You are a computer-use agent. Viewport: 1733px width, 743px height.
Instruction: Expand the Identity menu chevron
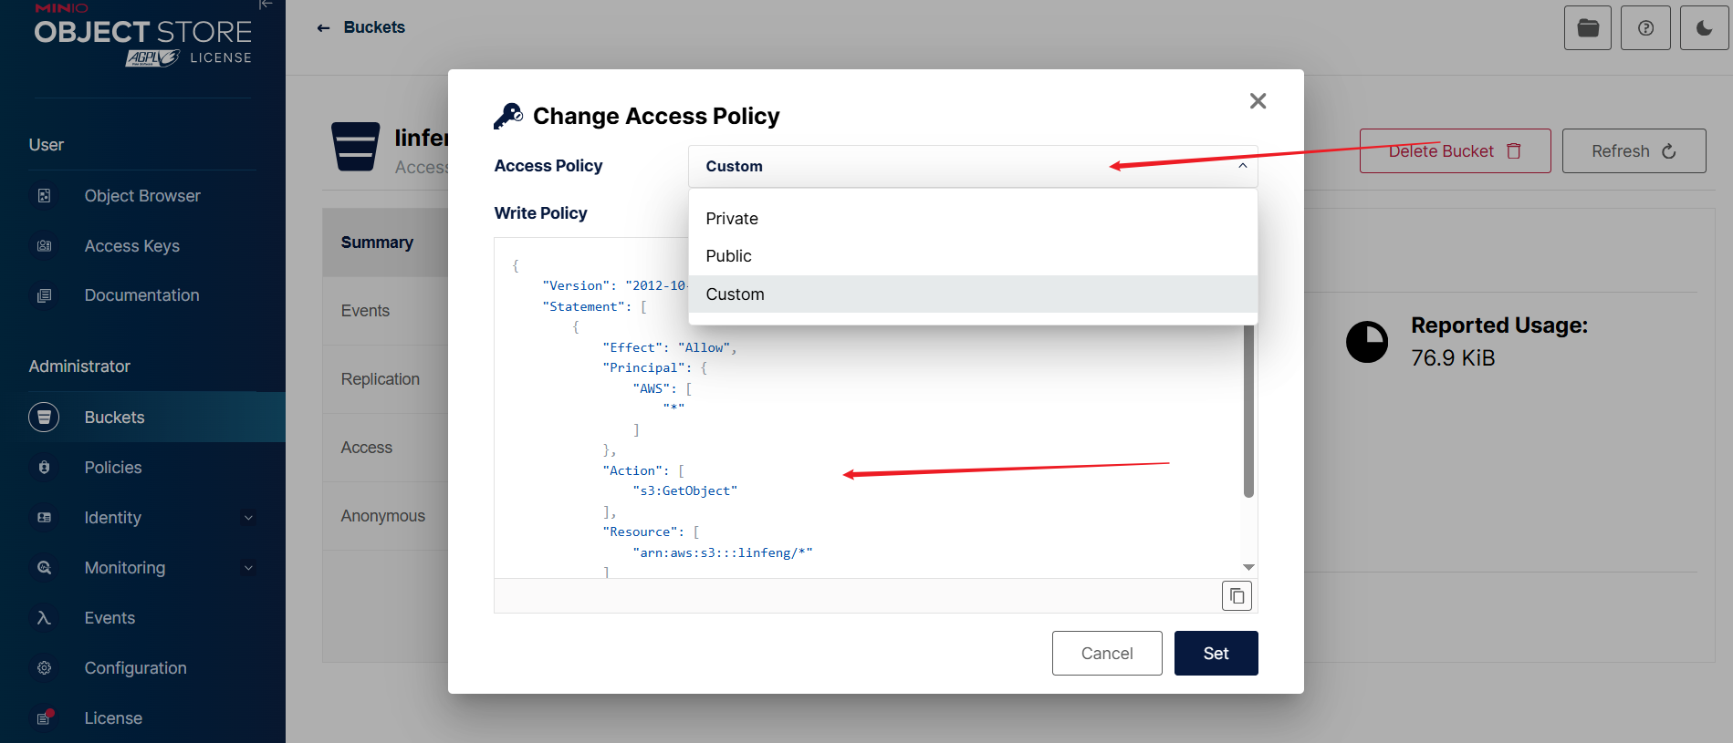click(248, 518)
